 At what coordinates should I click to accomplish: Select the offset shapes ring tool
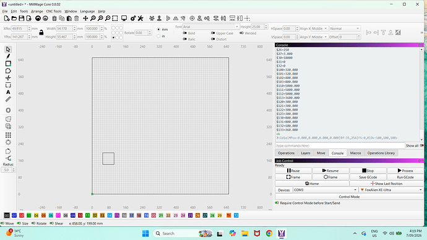tap(8, 110)
